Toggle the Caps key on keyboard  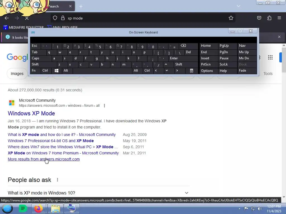click(x=41, y=59)
